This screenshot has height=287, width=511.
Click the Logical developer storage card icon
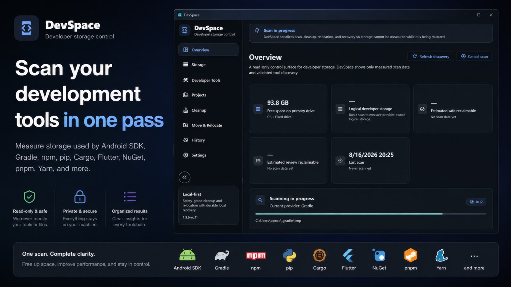[340, 109]
